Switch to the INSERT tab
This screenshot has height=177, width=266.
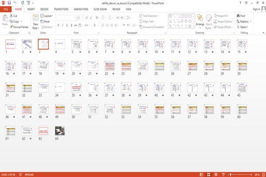pos(31,9)
